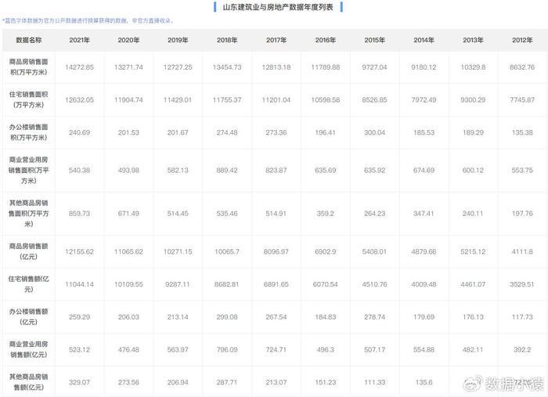Click the 14272.85 cell under 2021年

79,68
